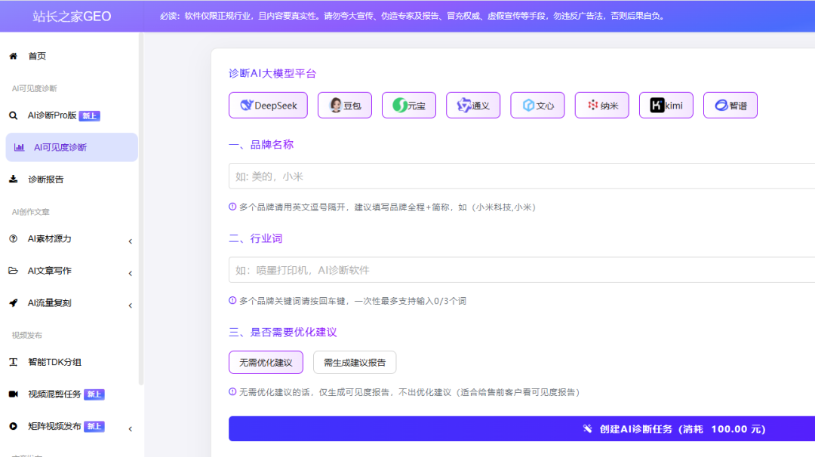
Task: Toggle the 智谱 model platform
Action: (x=730, y=106)
